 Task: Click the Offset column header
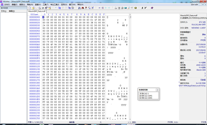pyautogui.click(x=34, y=15)
